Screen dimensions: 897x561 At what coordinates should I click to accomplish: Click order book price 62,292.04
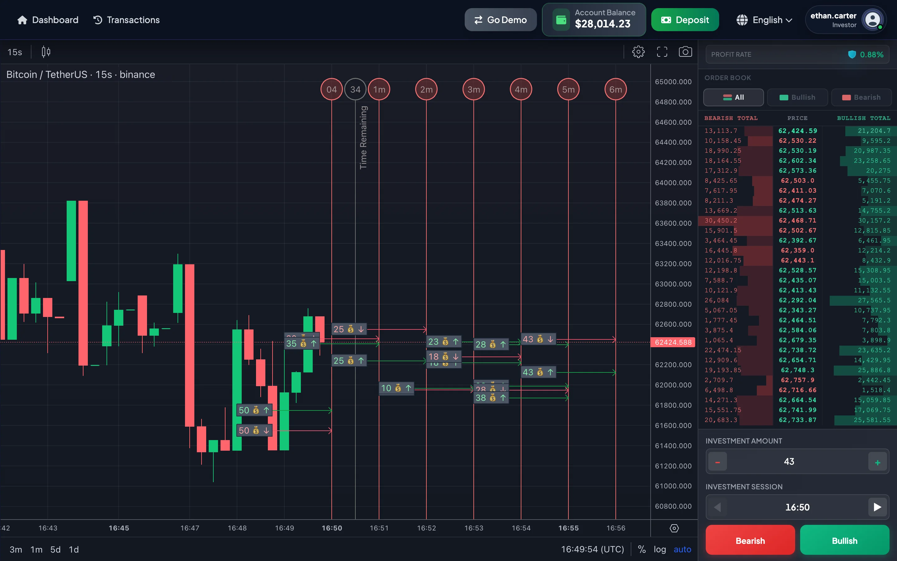coord(797,300)
